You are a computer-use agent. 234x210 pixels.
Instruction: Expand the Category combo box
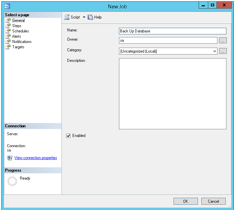coord(168,51)
